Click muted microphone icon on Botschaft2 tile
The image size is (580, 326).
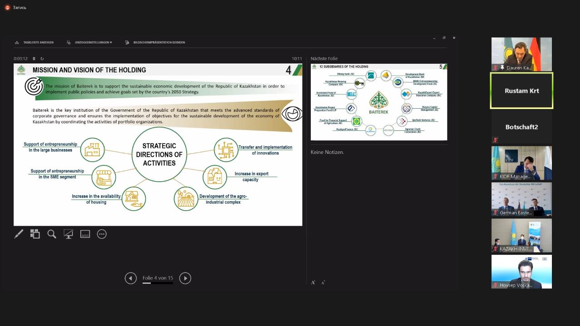pyautogui.click(x=496, y=140)
